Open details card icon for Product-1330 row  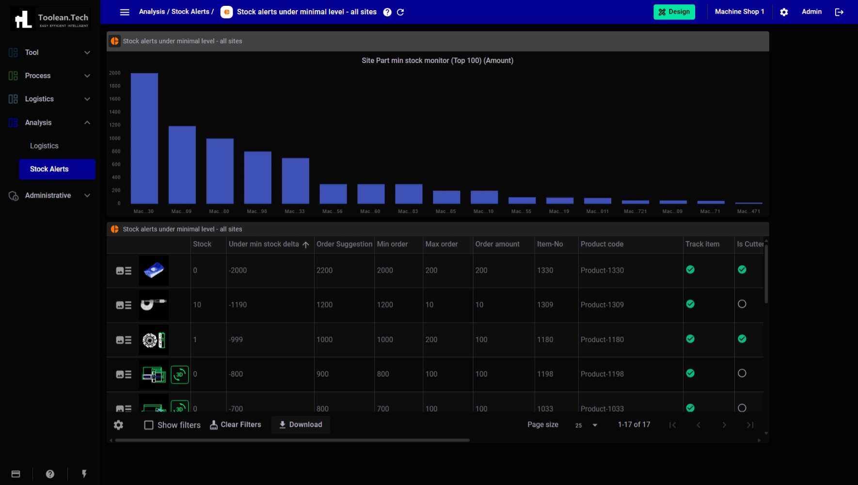click(x=124, y=271)
